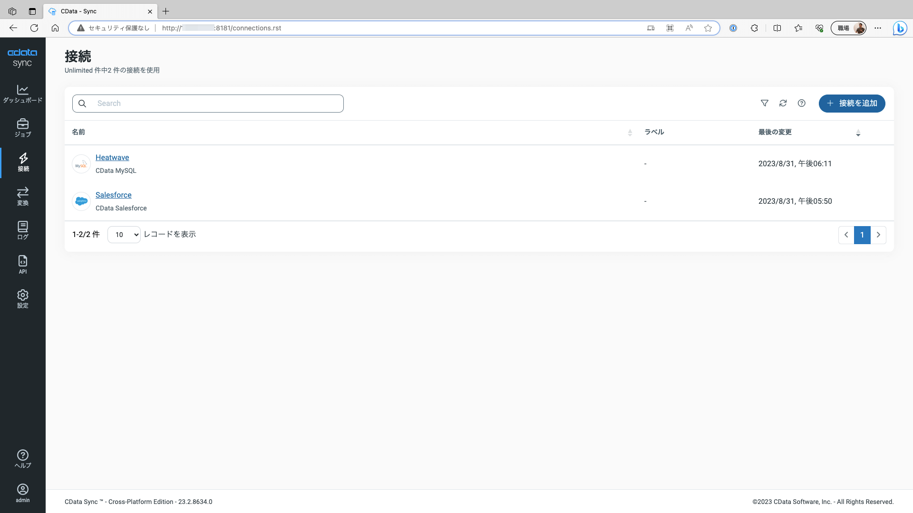Go to Jobs (ジョブ) in sidebar

(22, 128)
